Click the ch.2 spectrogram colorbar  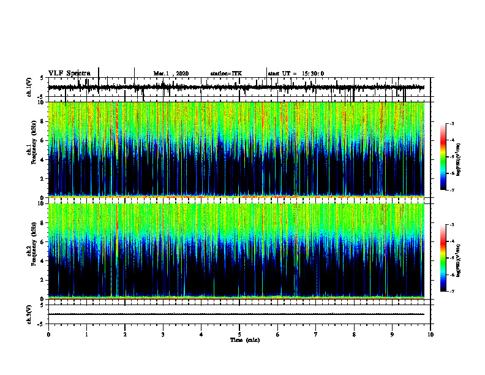[x=443, y=258]
